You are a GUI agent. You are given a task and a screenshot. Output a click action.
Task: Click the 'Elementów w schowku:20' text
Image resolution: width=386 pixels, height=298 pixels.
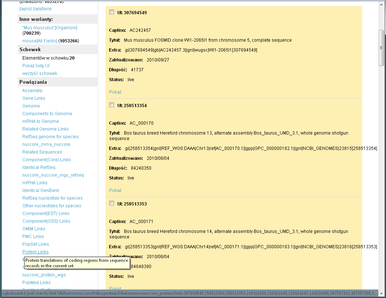pyautogui.click(x=48, y=58)
